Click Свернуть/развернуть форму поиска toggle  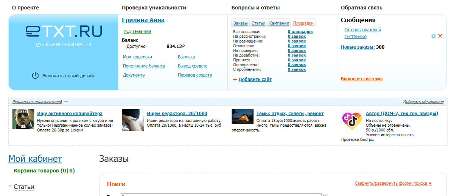[393, 184]
